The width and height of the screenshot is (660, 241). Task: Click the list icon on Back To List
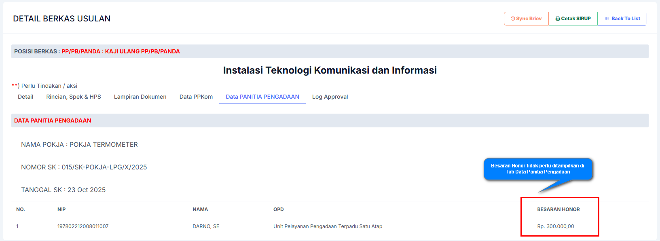(x=607, y=19)
